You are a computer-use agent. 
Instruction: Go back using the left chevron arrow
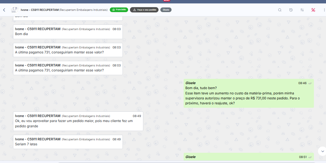click(x=4, y=10)
